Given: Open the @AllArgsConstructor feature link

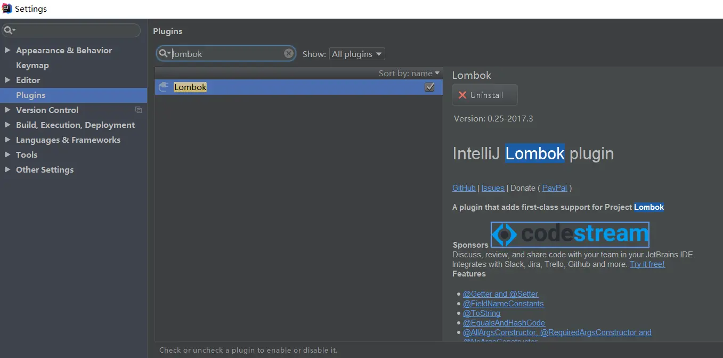Looking at the screenshot, I should (557, 332).
